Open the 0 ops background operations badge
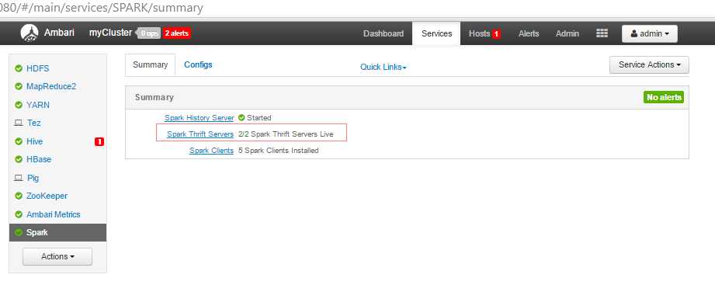The height and width of the screenshot is (285, 715). [149, 33]
